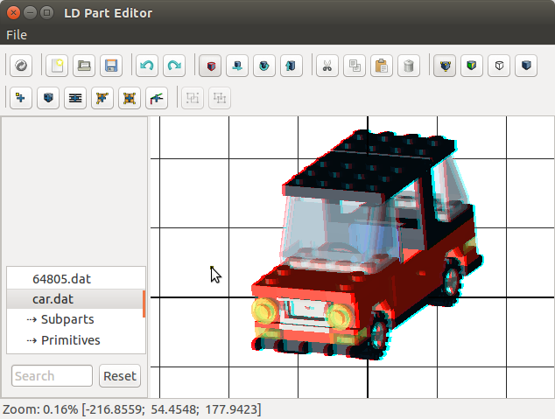Maximize the LD Part Editor window
The width and height of the screenshot is (555, 419).
46,13
